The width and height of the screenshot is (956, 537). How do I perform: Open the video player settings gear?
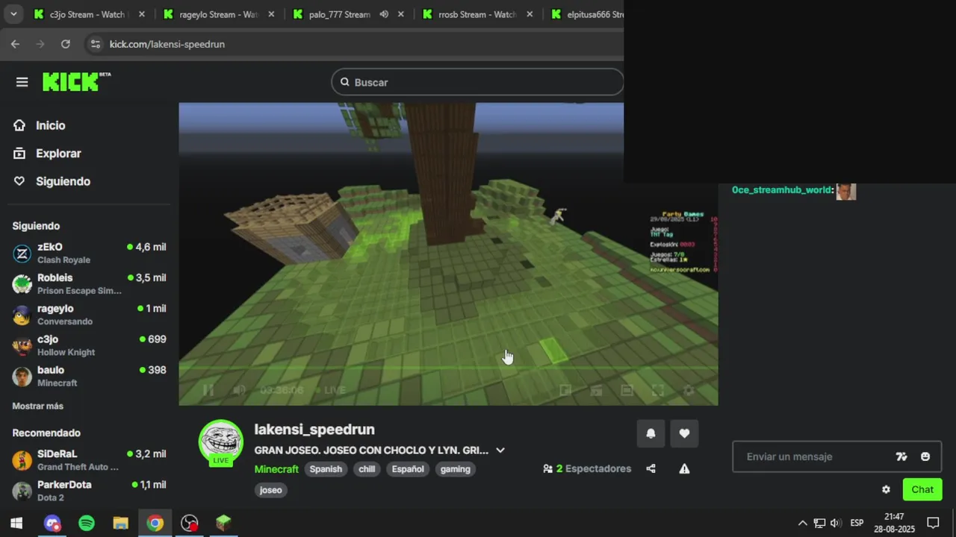689,390
